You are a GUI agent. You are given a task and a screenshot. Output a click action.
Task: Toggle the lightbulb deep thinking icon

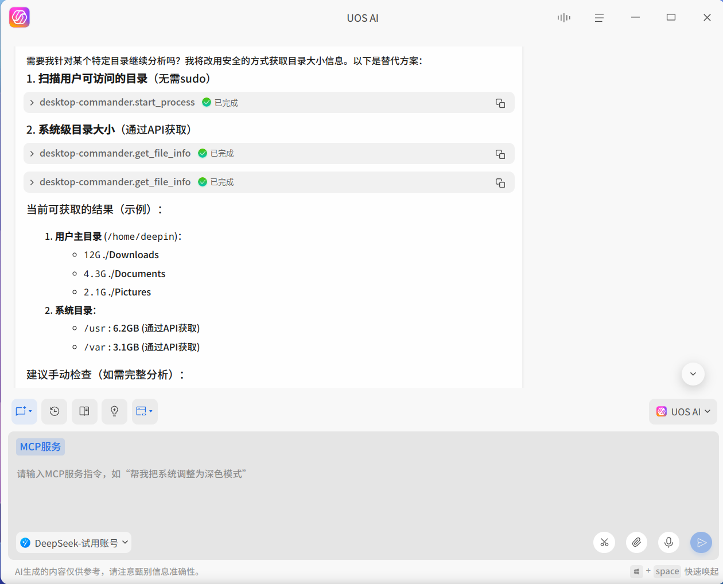click(x=114, y=411)
